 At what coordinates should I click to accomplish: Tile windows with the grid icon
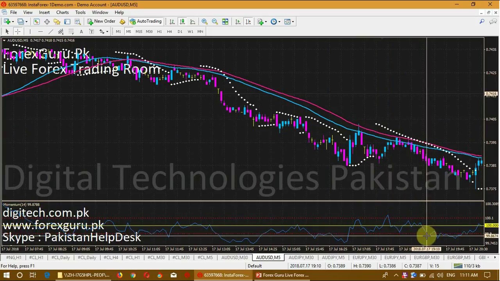[225, 21]
